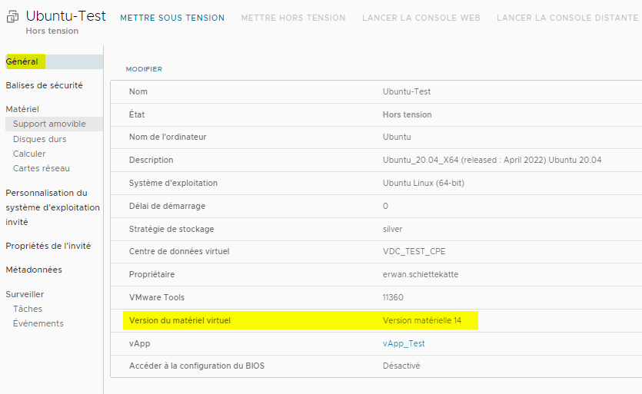Show Événements under Surveiller
Screen dimensions: 642x394
38,323
